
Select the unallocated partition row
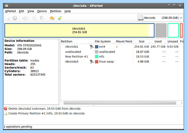(122, 52)
